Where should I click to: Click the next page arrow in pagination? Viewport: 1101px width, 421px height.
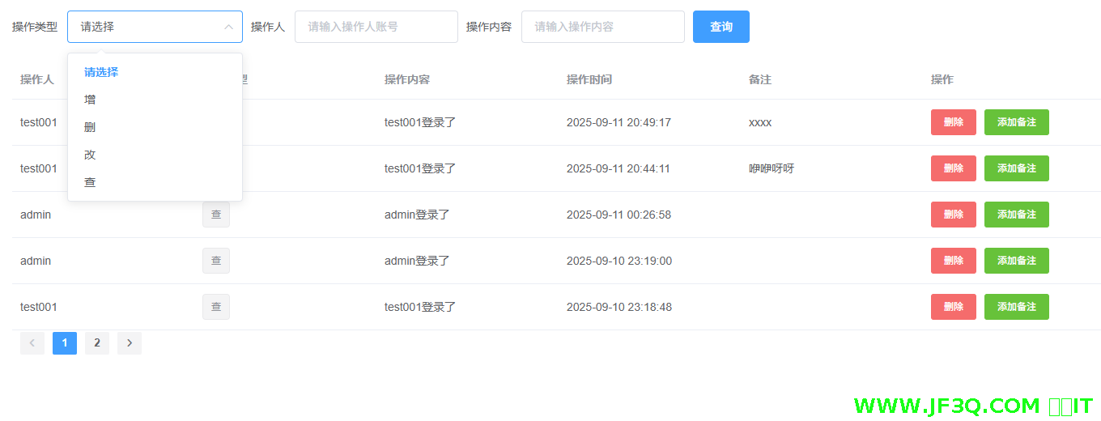point(130,343)
